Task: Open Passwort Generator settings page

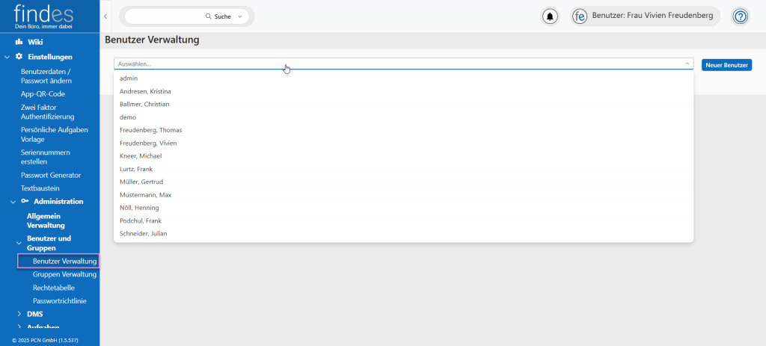Action: (51, 175)
